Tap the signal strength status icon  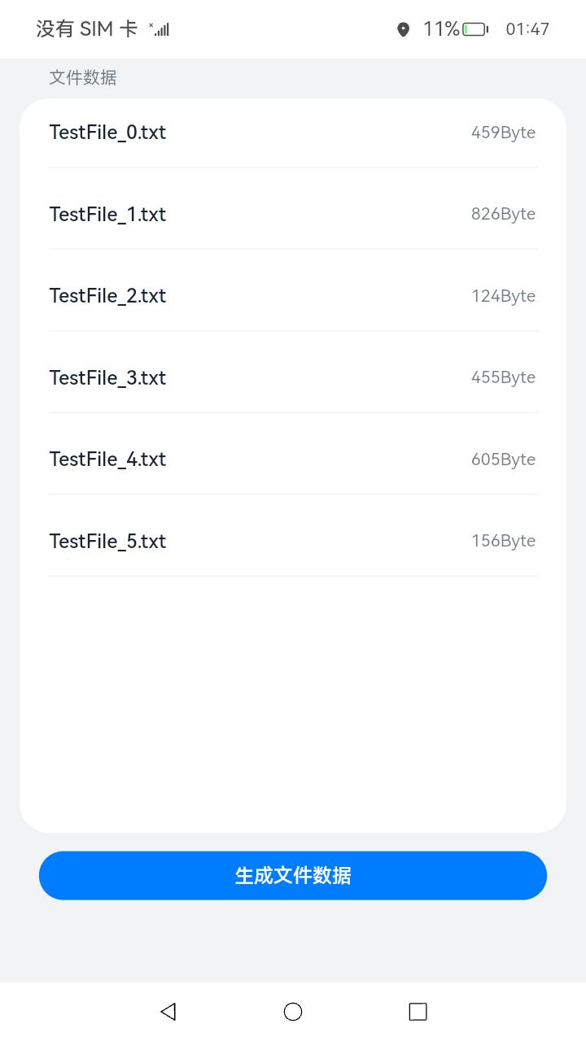[x=160, y=30]
